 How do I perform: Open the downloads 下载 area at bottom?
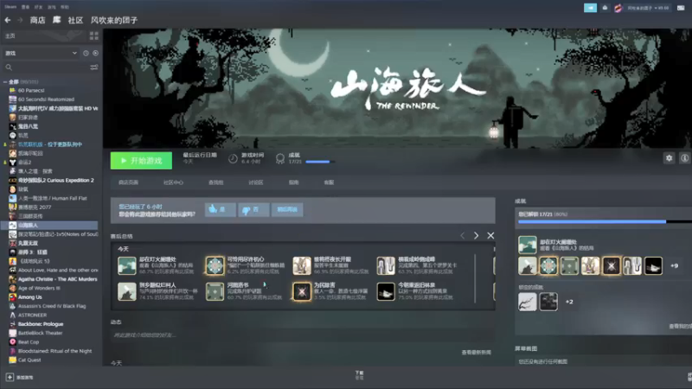pos(359,375)
